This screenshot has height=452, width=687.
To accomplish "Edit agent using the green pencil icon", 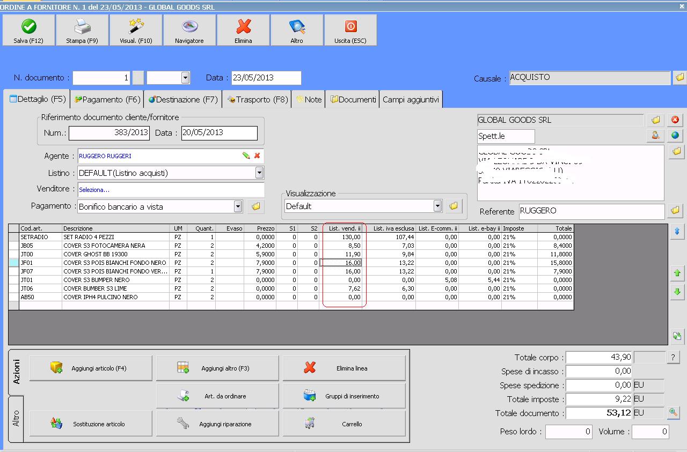I will 246,155.
